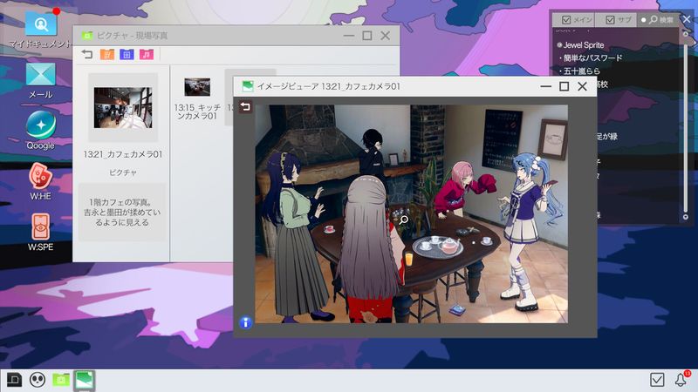Open the blue pictures folder icon
The height and width of the screenshot is (392, 698).
127,55
